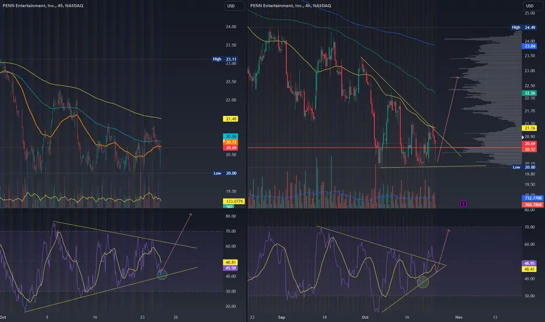
Task: Click the 24.00 tick on left price axis
Action: point(231,27)
